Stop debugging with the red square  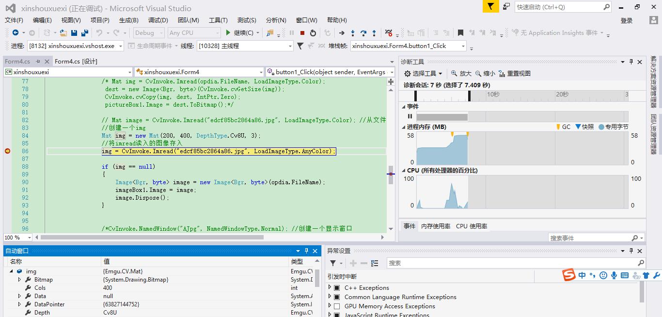pos(302,33)
